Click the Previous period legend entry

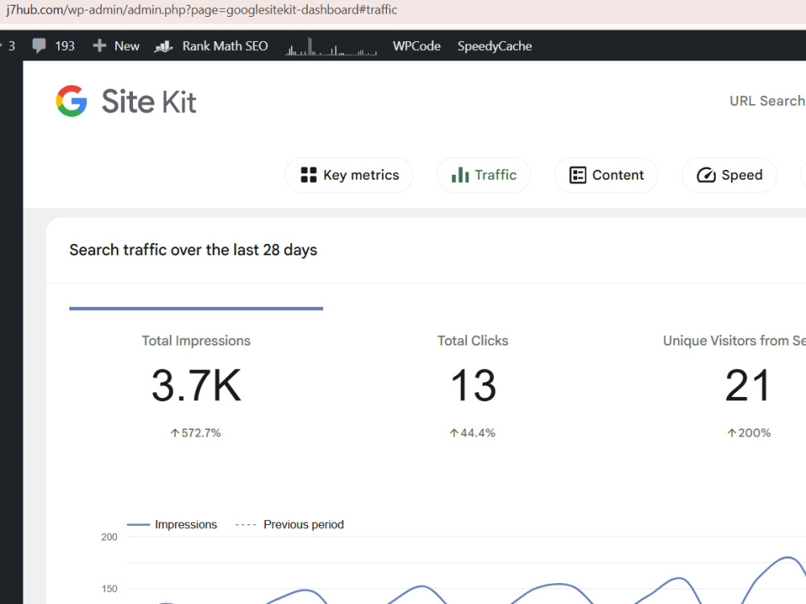(x=289, y=524)
